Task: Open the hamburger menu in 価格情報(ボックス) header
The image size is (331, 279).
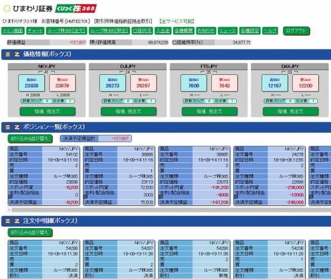Action: 8,55
